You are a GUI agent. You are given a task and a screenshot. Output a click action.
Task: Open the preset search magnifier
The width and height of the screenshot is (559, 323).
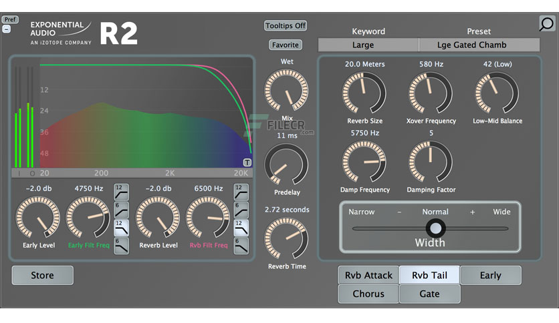(x=546, y=24)
